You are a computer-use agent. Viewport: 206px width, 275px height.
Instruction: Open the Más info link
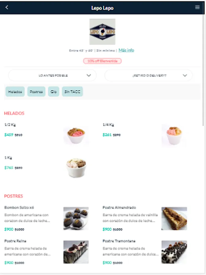pos(126,50)
